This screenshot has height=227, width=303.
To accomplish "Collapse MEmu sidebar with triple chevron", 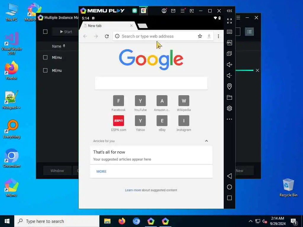I will (229, 11).
